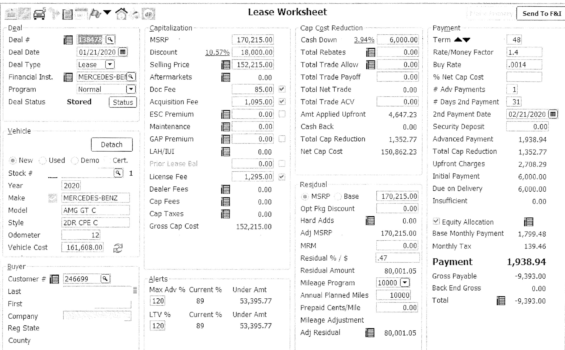Toggle the Acquisition Fee checkbox

coord(282,101)
